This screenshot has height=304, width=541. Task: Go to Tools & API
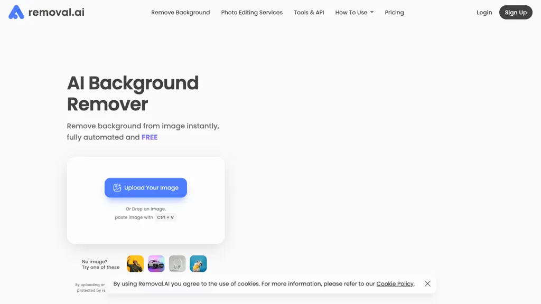[x=309, y=13]
